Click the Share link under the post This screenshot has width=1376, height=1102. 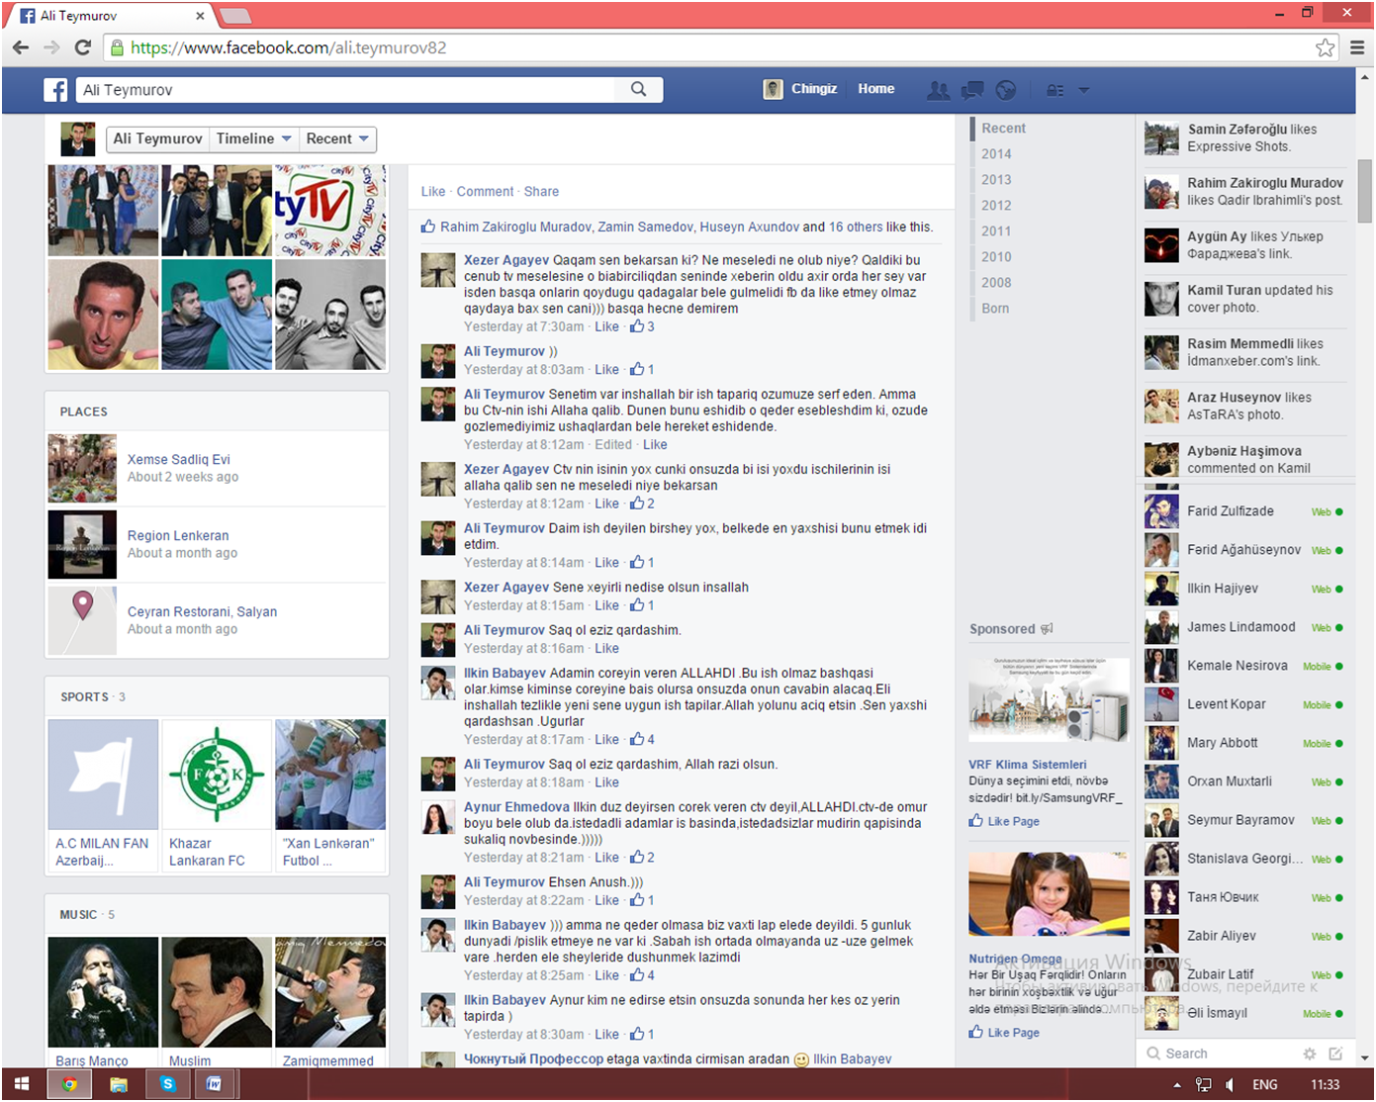point(541,192)
